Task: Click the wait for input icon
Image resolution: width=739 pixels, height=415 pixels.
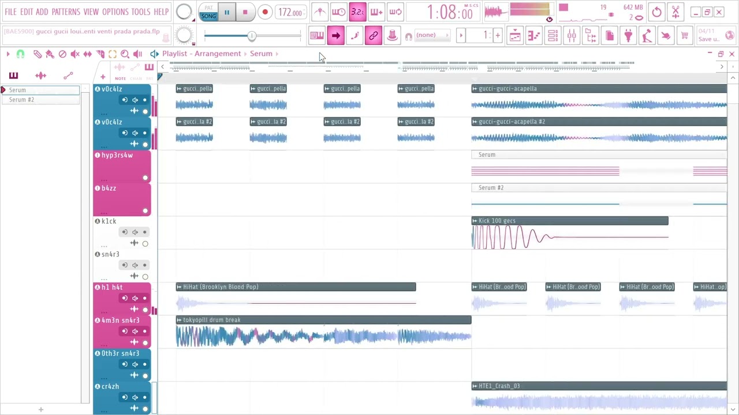Action: 339,12
